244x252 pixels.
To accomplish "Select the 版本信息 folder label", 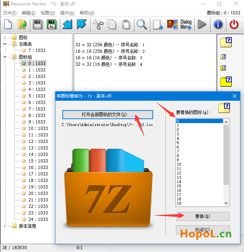I will [x=27, y=226].
